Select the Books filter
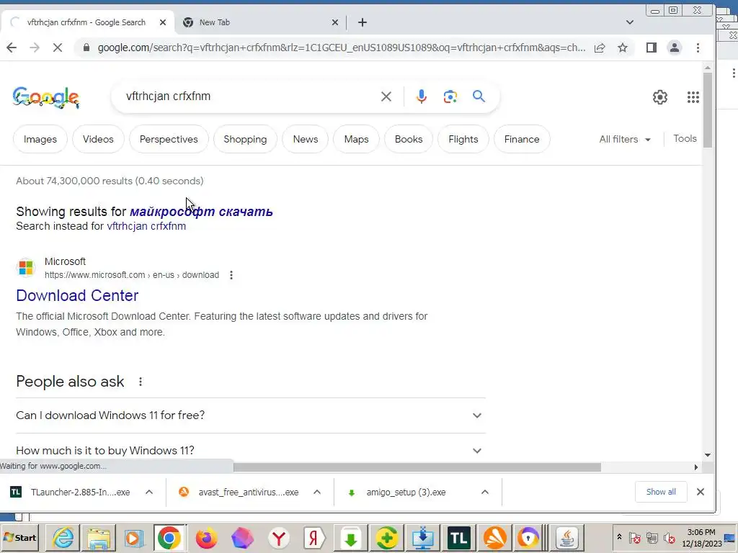 pos(409,139)
